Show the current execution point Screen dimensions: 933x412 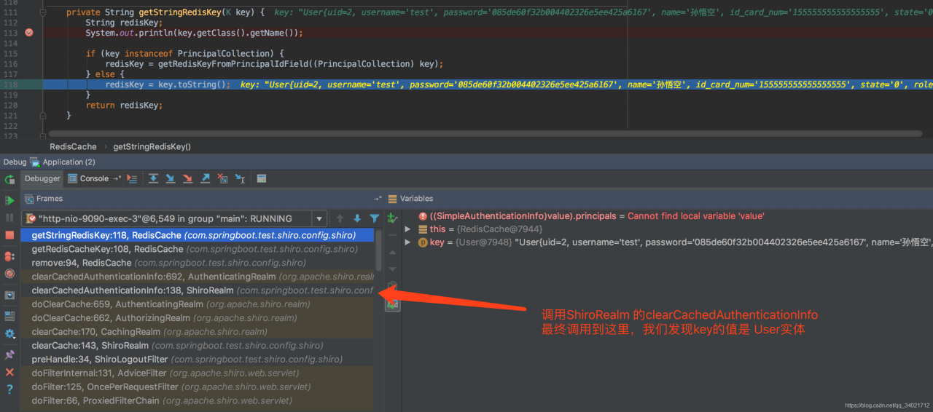pos(132,178)
